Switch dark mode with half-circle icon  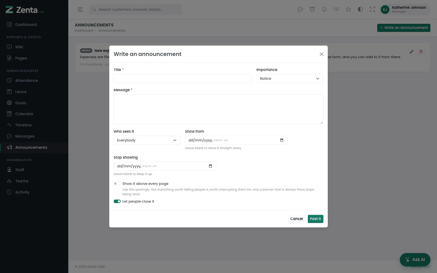[360, 10]
